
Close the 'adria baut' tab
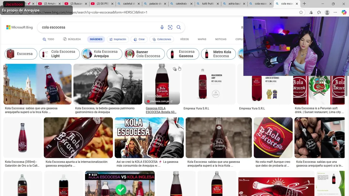pos(244,4)
